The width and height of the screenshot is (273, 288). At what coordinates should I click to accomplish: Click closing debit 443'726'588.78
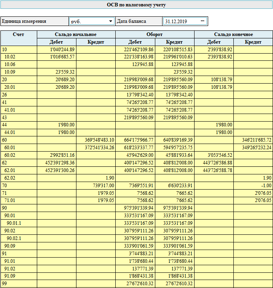[x=217, y=170]
